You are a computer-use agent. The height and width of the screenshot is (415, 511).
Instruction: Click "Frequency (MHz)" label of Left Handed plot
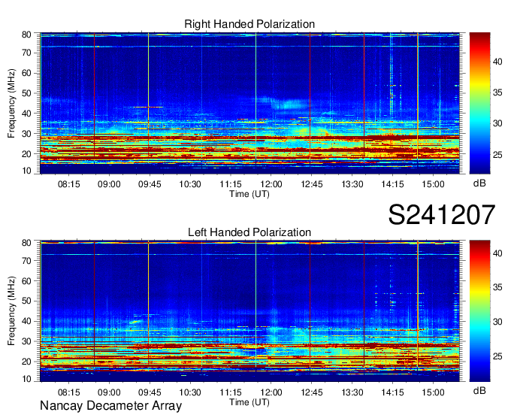[11, 311]
